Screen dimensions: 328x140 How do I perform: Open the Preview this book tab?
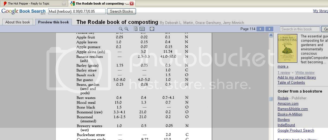pyautogui.click(x=54, y=22)
